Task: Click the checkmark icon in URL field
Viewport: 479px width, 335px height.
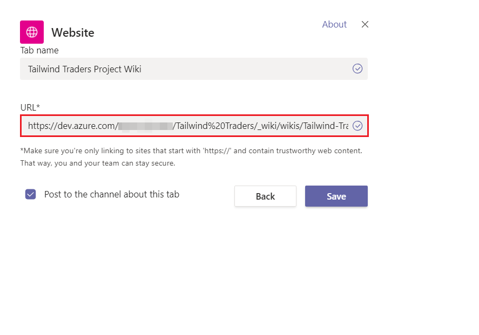Action: (x=357, y=126)
